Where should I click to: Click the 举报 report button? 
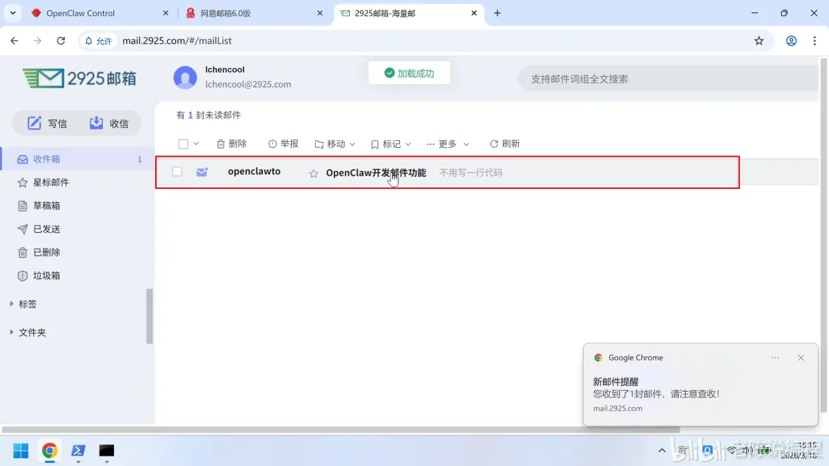coord(283,144)
